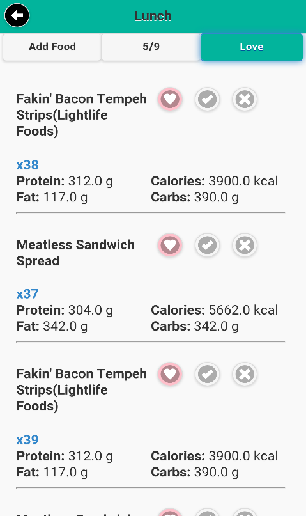Screen dimensions: 306x516
Task: Click the Lunch header title
Action: 153,16
